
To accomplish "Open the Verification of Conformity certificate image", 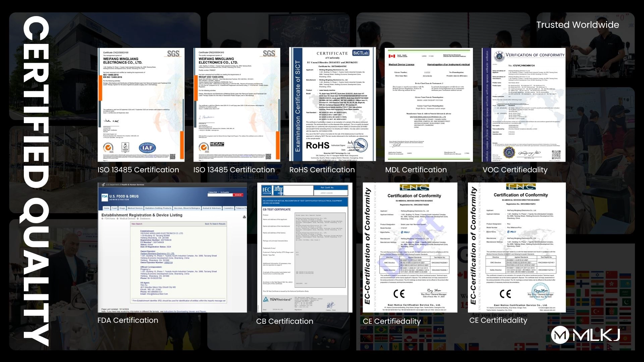I will [524, 105].
